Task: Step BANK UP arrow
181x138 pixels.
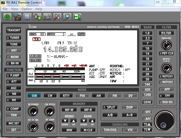Action: pyautogui.click(x=92, y=121)
